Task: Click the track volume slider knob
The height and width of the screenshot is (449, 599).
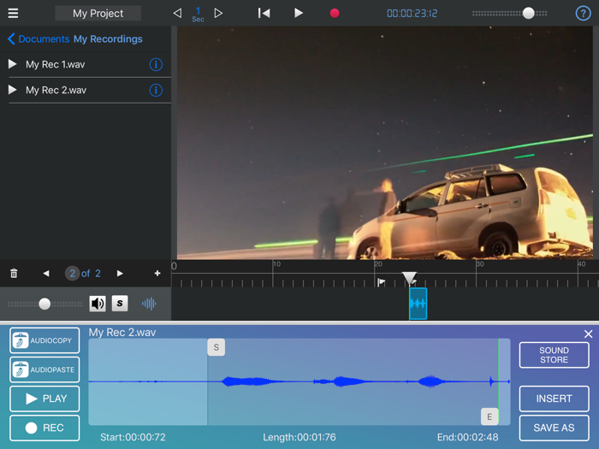Action: 44,304
